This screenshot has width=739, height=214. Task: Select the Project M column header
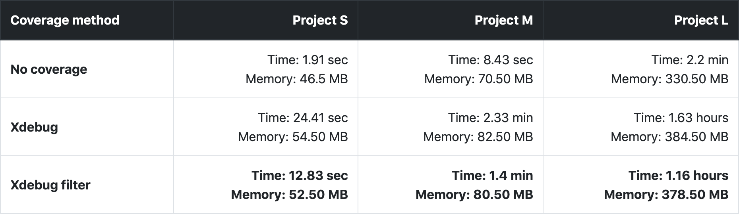[x=504, y=20]
